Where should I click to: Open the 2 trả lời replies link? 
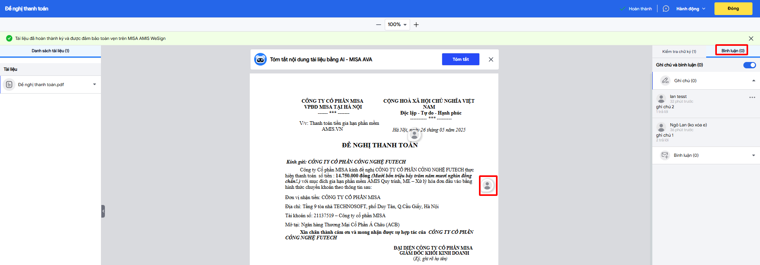(x=662, y=140)
